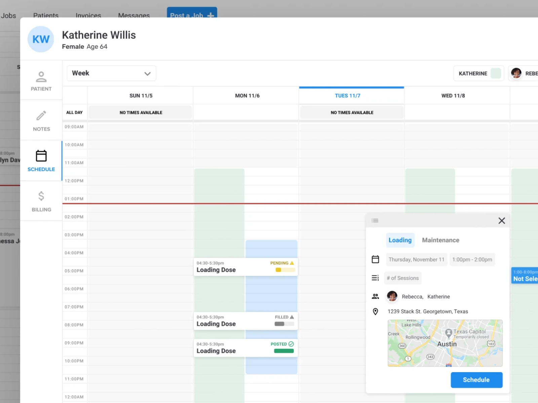538x403 pixels.
Task: Click the # of Sessions field
Action: click(x=403, y=278)
